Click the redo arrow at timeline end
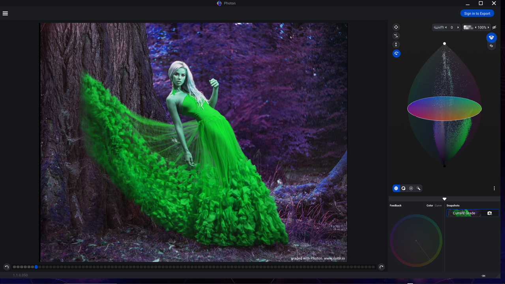The image size is (505, 284). (x=381, y=267)
